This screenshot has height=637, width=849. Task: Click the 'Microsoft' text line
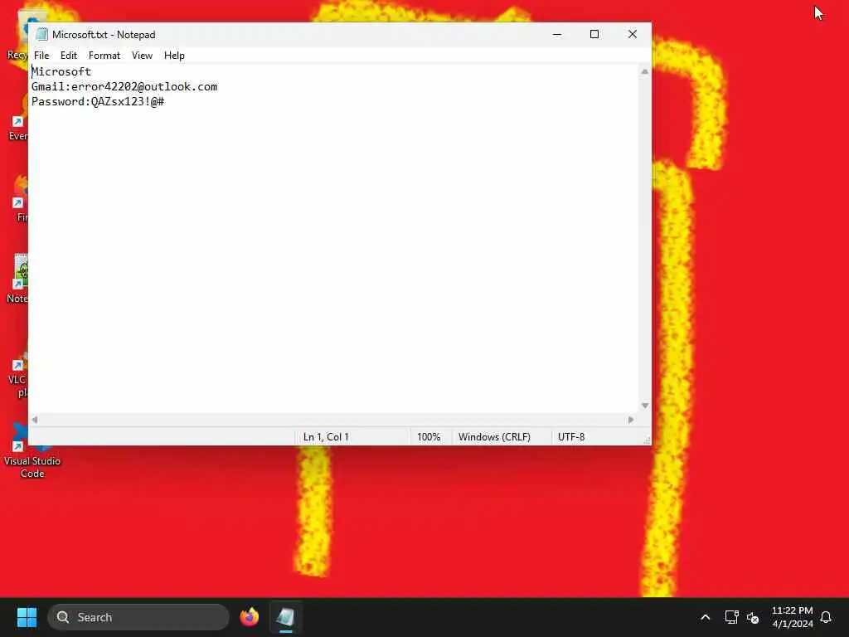(61, 71)
